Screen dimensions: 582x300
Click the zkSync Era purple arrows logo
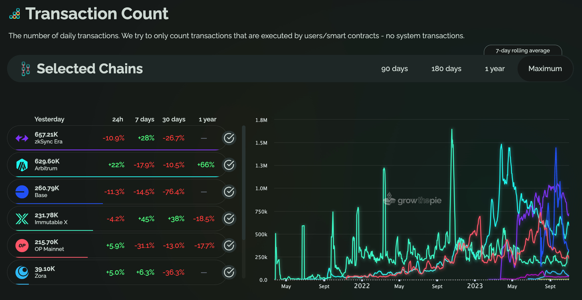(22, 138)
